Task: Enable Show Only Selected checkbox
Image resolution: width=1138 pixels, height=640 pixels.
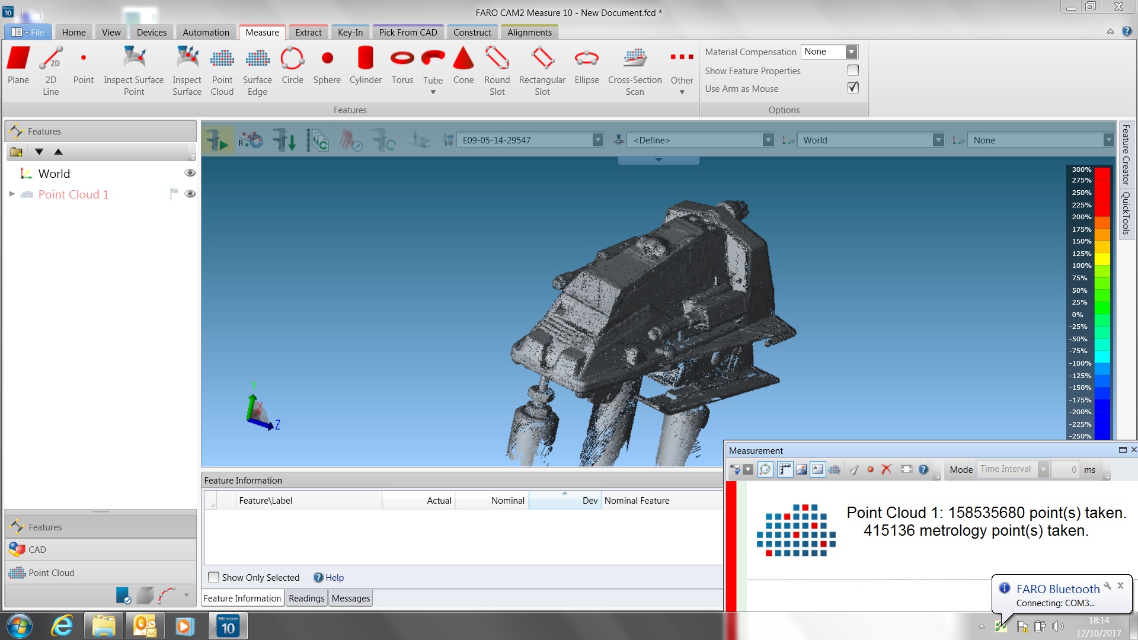Action: tap(214, 577)
